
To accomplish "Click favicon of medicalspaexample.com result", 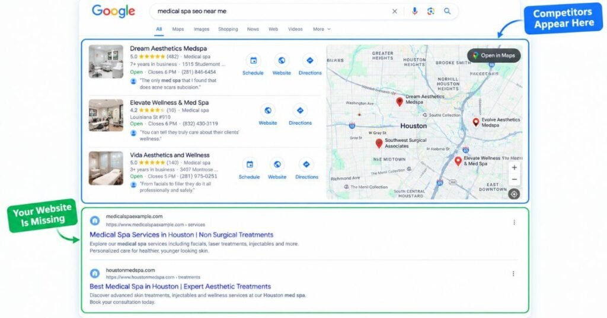I will pos(95,220).
